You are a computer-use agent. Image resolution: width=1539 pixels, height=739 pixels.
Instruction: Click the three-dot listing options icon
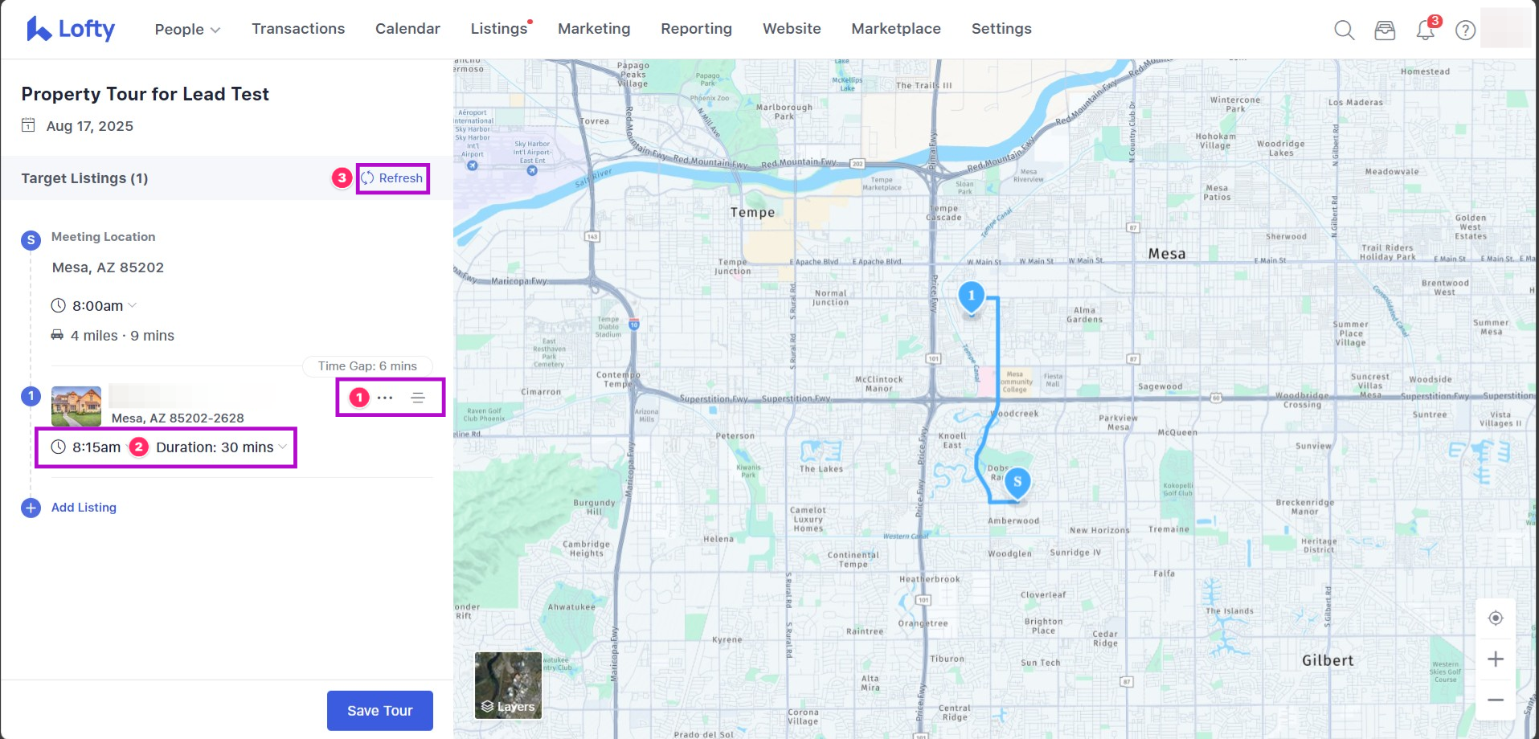click(386, 398)
